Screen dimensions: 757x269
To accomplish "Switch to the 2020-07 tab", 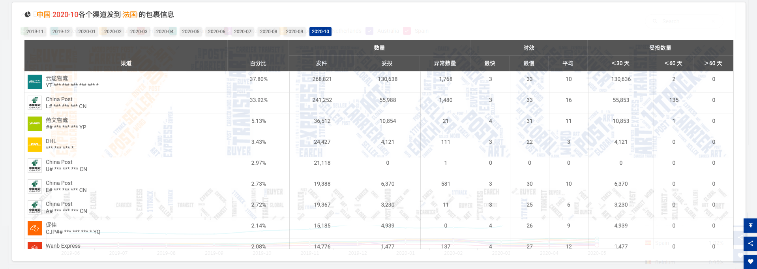I will [243, 32].
